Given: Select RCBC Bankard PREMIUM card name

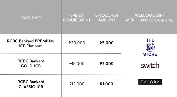Looking at the screenshot, I should 30,41.
